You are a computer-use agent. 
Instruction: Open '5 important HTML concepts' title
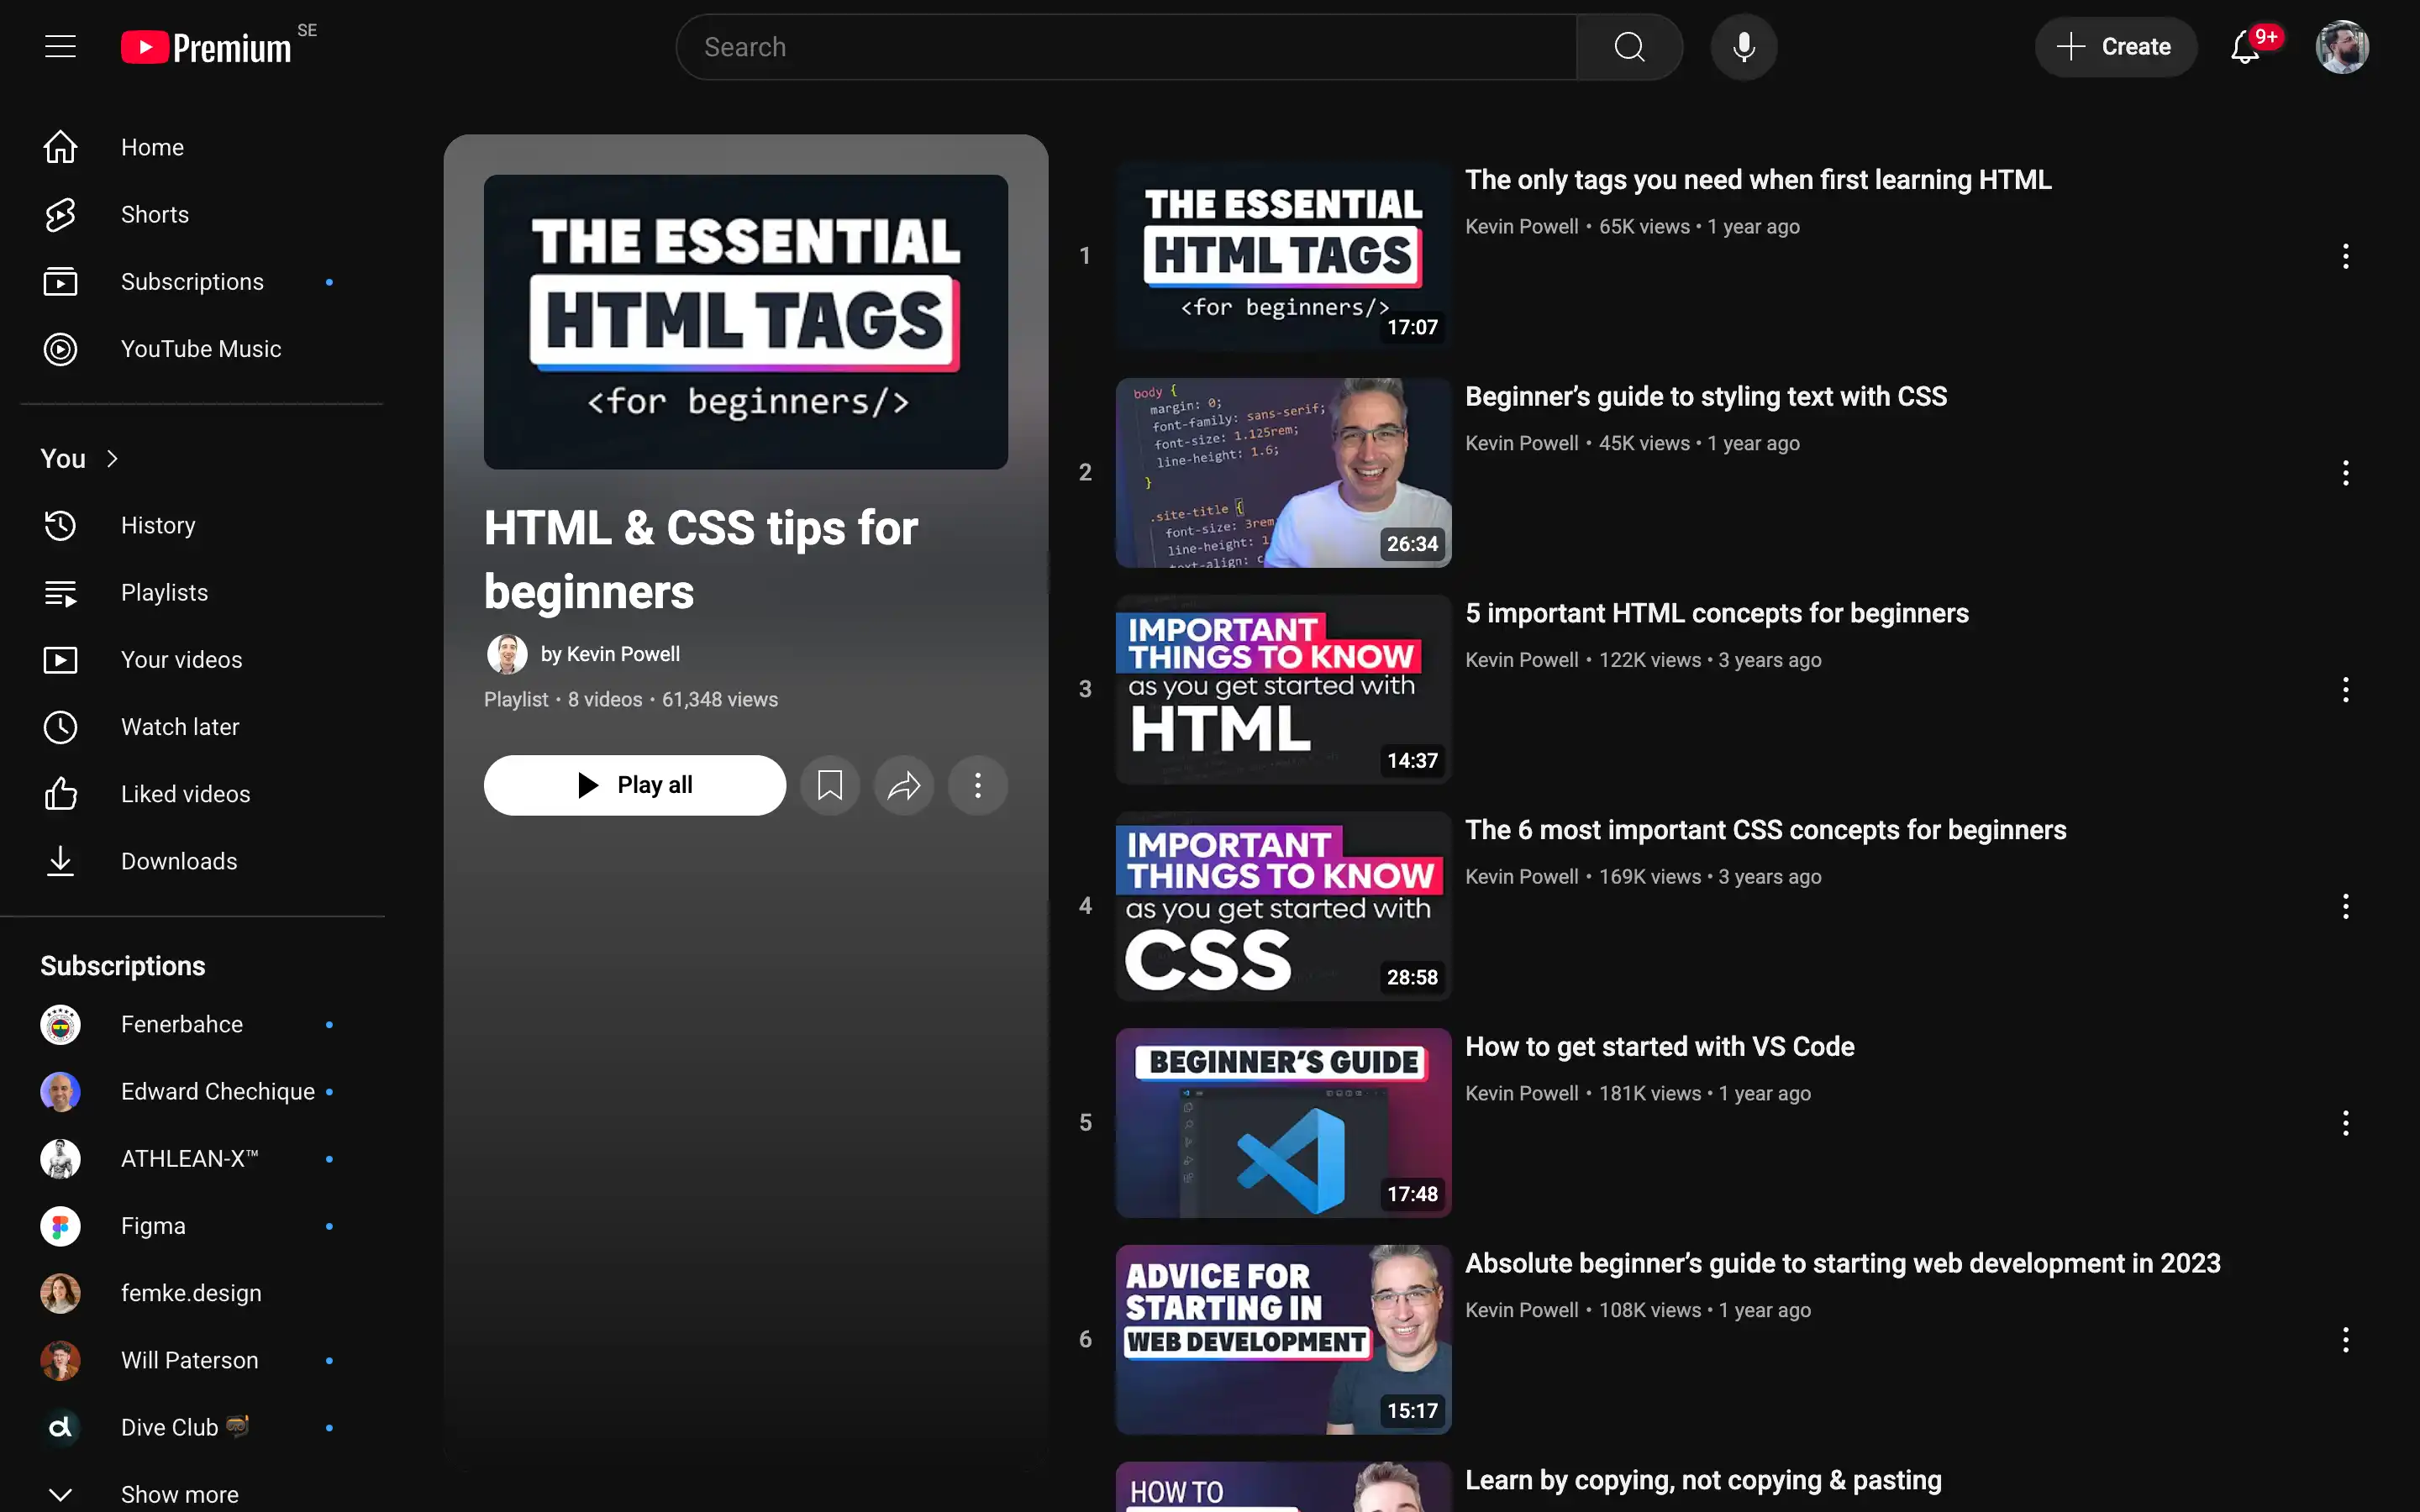pos(1717,613)
